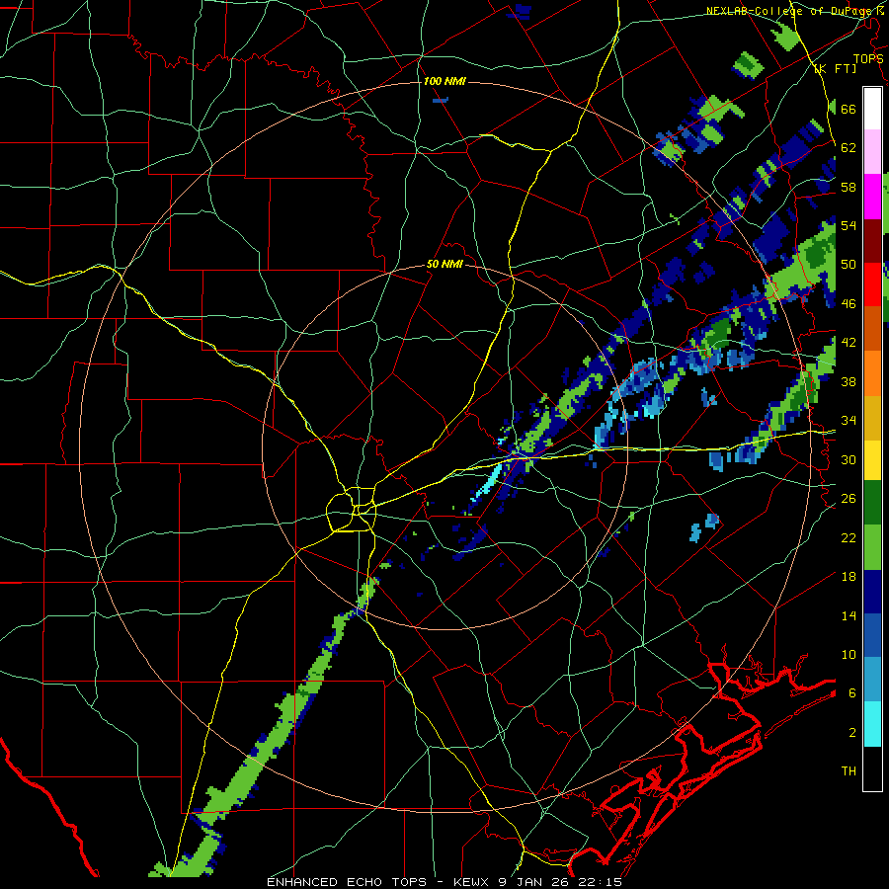Click the 58 value on the legend
889x889 pixels.
[849, 187]
